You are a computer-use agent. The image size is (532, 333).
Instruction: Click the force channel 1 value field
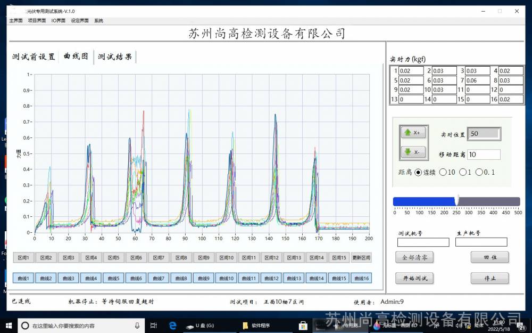click(411, 71)
